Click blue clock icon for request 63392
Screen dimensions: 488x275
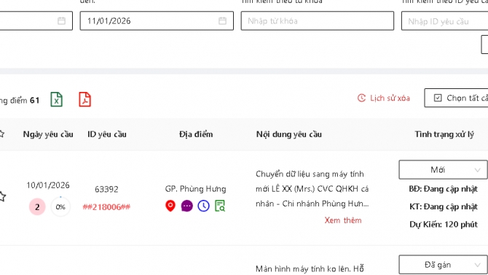[x=203, y=206]
